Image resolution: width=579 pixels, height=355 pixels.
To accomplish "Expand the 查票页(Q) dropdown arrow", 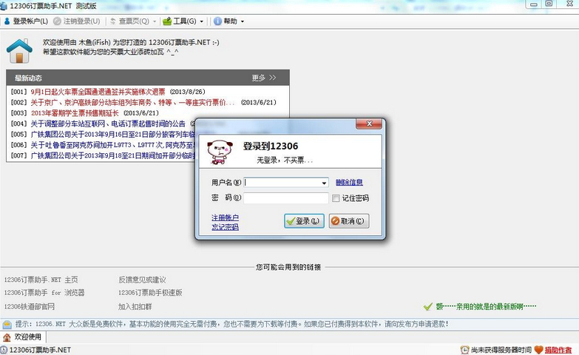I will pyautogui.click(x=155, y=21).
